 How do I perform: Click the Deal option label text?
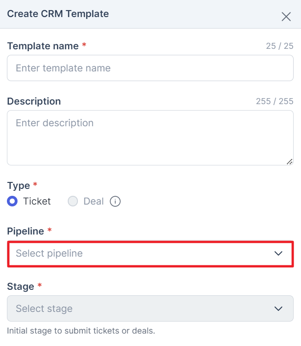pos(94,201)
